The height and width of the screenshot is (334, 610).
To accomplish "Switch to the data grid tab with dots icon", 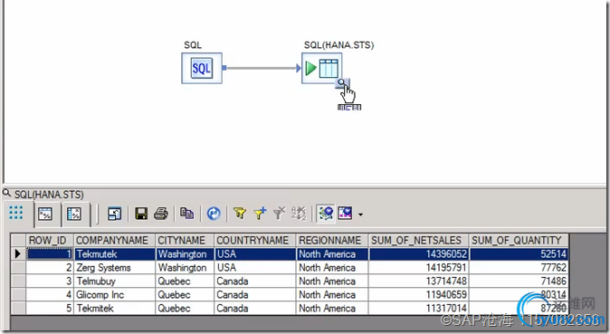I will click(x=16, y=213).
